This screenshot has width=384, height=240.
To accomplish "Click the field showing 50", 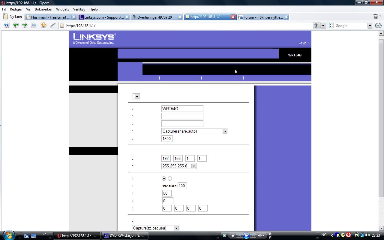I will point(167,193).
